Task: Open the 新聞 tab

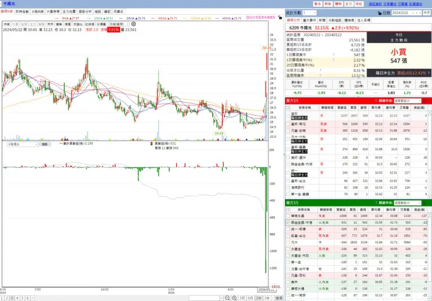Action: 322,20
